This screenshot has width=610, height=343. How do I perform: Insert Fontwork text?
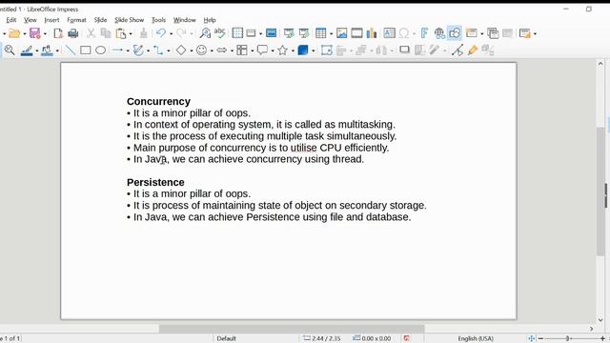[x=424, y=33]
